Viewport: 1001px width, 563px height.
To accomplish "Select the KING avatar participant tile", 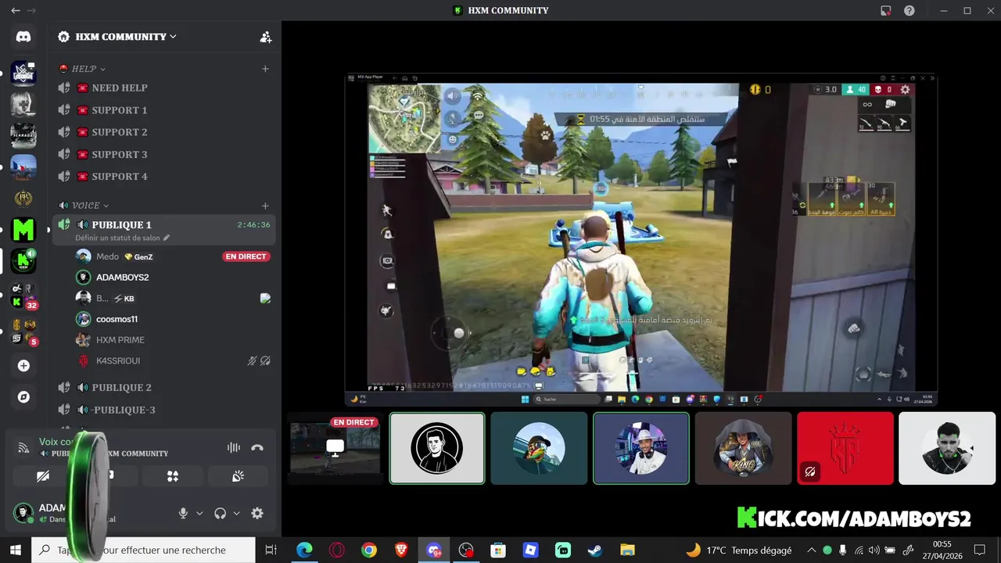I will point(743,449).
